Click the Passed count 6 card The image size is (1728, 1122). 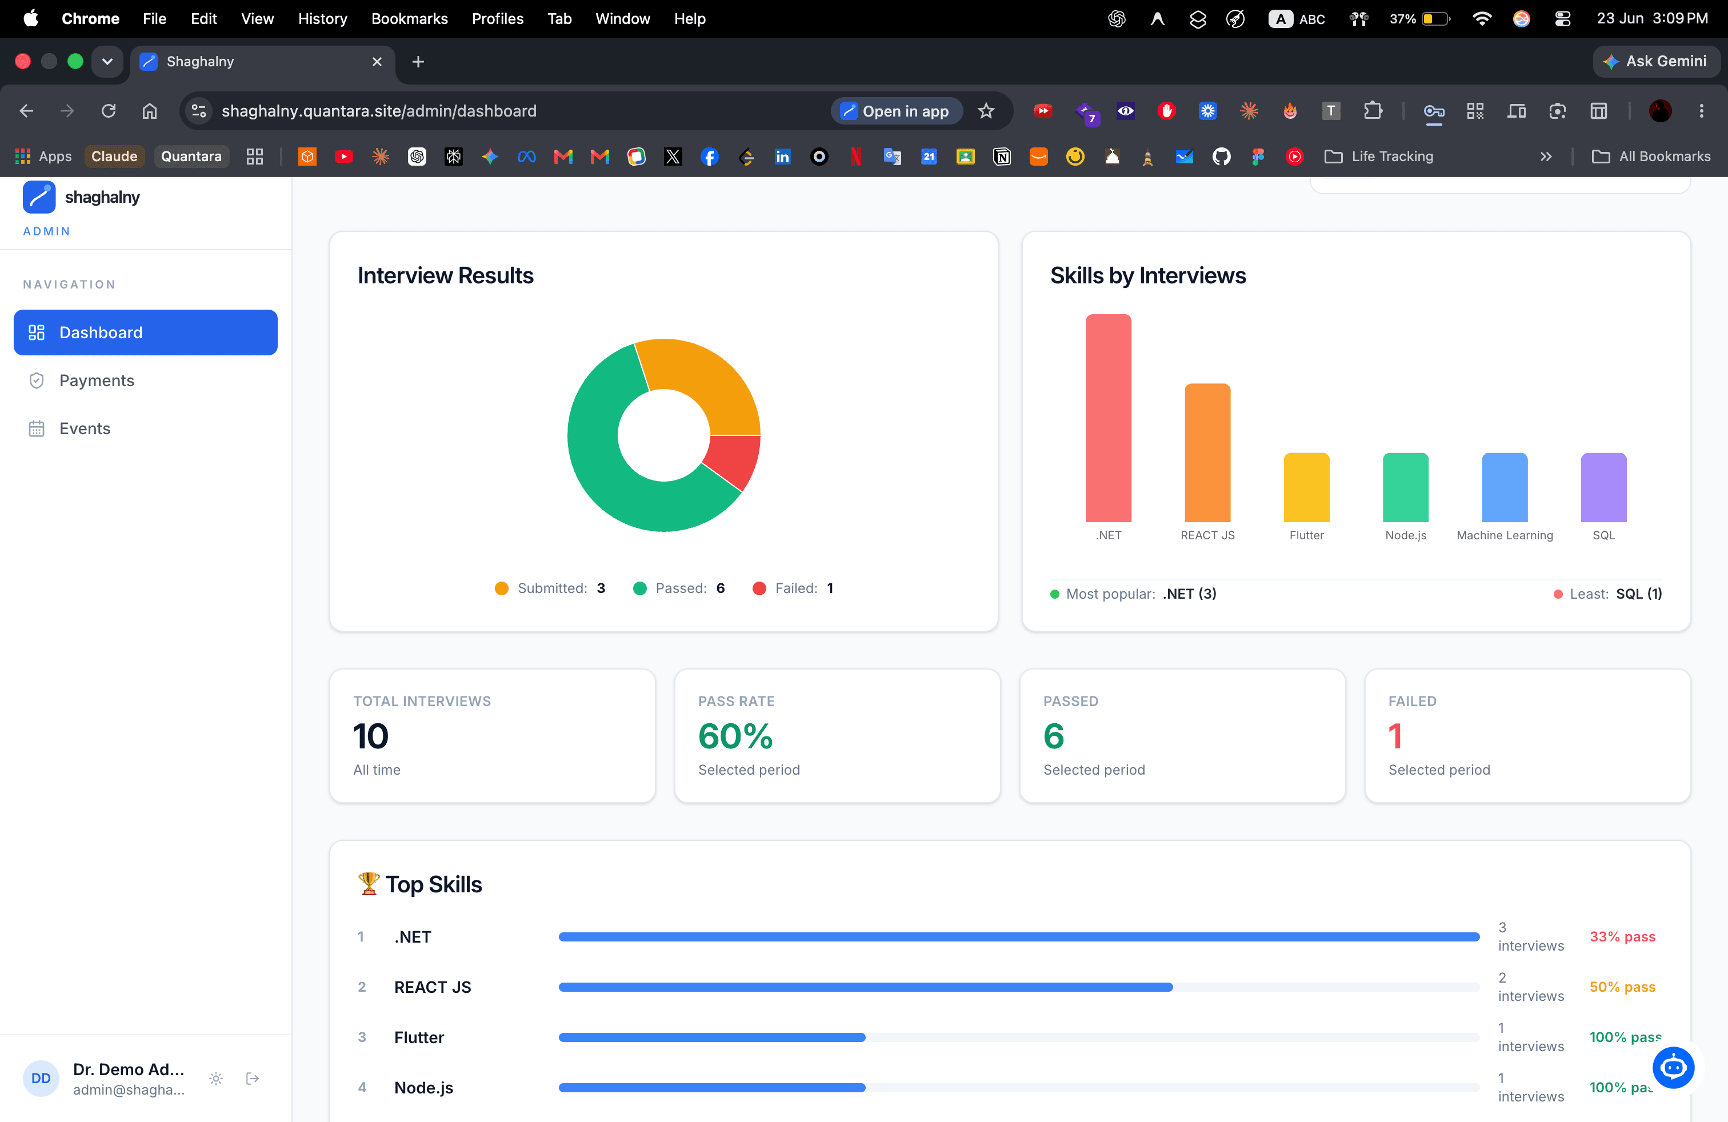(1182, 736)
